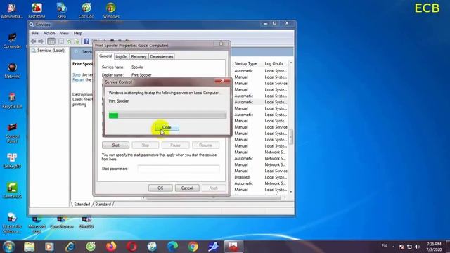
Task: Open Opera from taskbar
Action: click(x=131, y=247)
